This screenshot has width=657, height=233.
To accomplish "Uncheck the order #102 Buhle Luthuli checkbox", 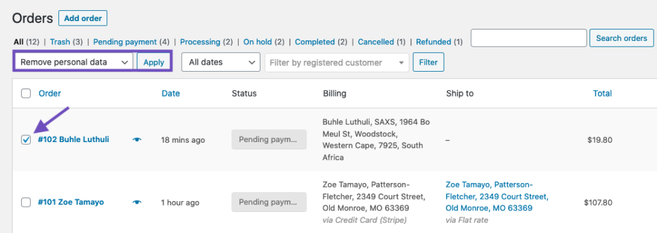I will coord(26,140).
